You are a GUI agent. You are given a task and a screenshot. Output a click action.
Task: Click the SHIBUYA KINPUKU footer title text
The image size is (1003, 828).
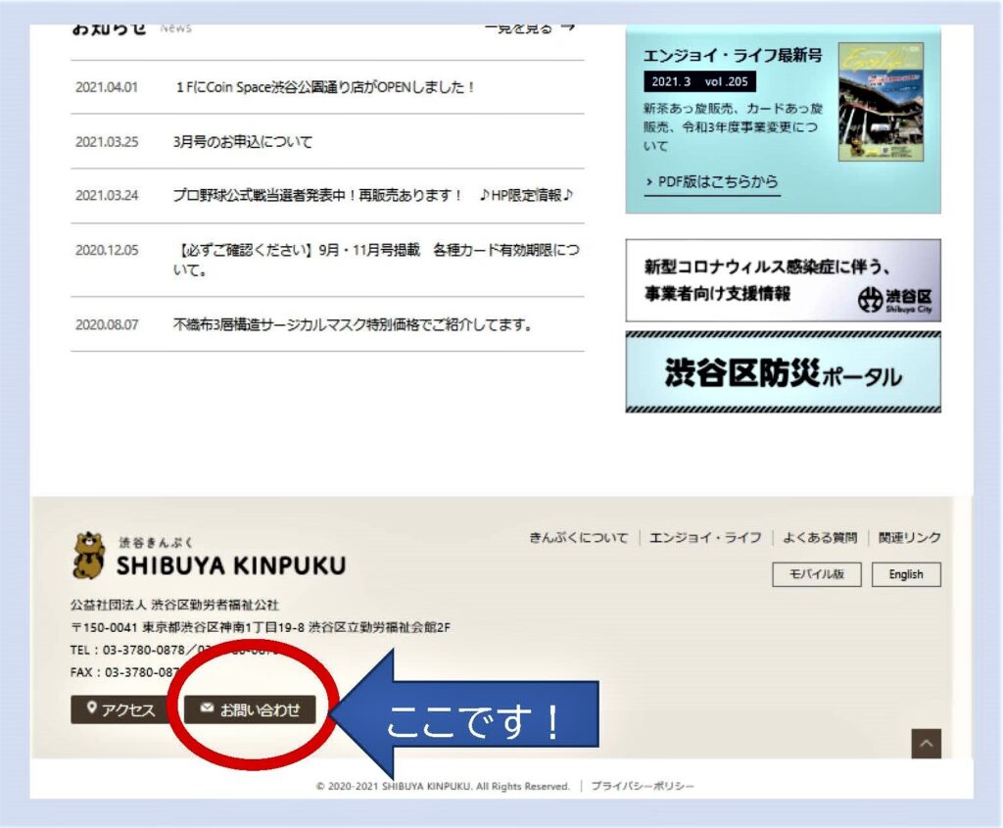click(231, 565)
